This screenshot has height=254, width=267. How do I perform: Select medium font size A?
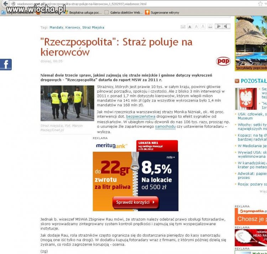[x=196, y=27]
